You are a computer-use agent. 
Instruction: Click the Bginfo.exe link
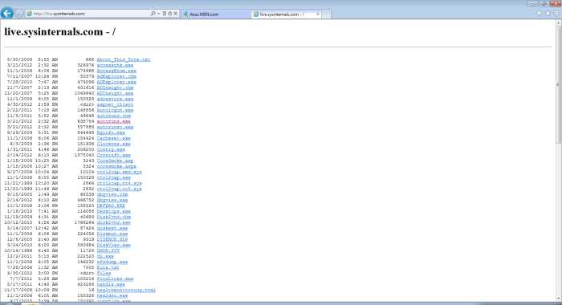111,132
